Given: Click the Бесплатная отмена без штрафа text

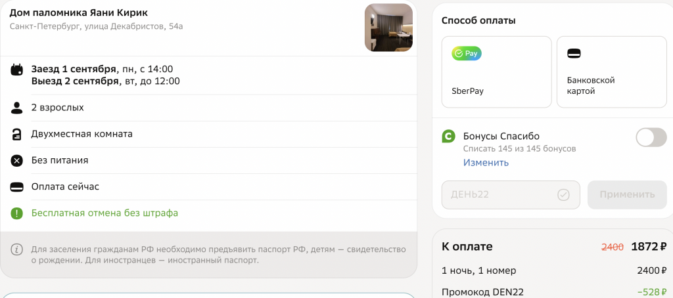Looking at the screenshot, I should (x=104, y=213).
